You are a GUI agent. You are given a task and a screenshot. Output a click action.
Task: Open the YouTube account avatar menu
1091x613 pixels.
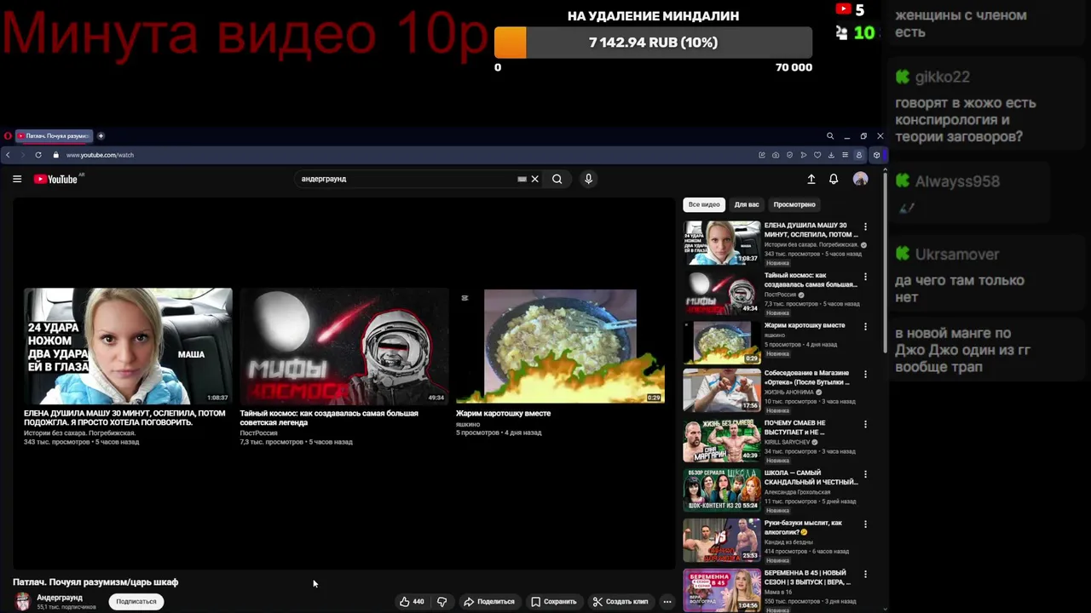861,179
